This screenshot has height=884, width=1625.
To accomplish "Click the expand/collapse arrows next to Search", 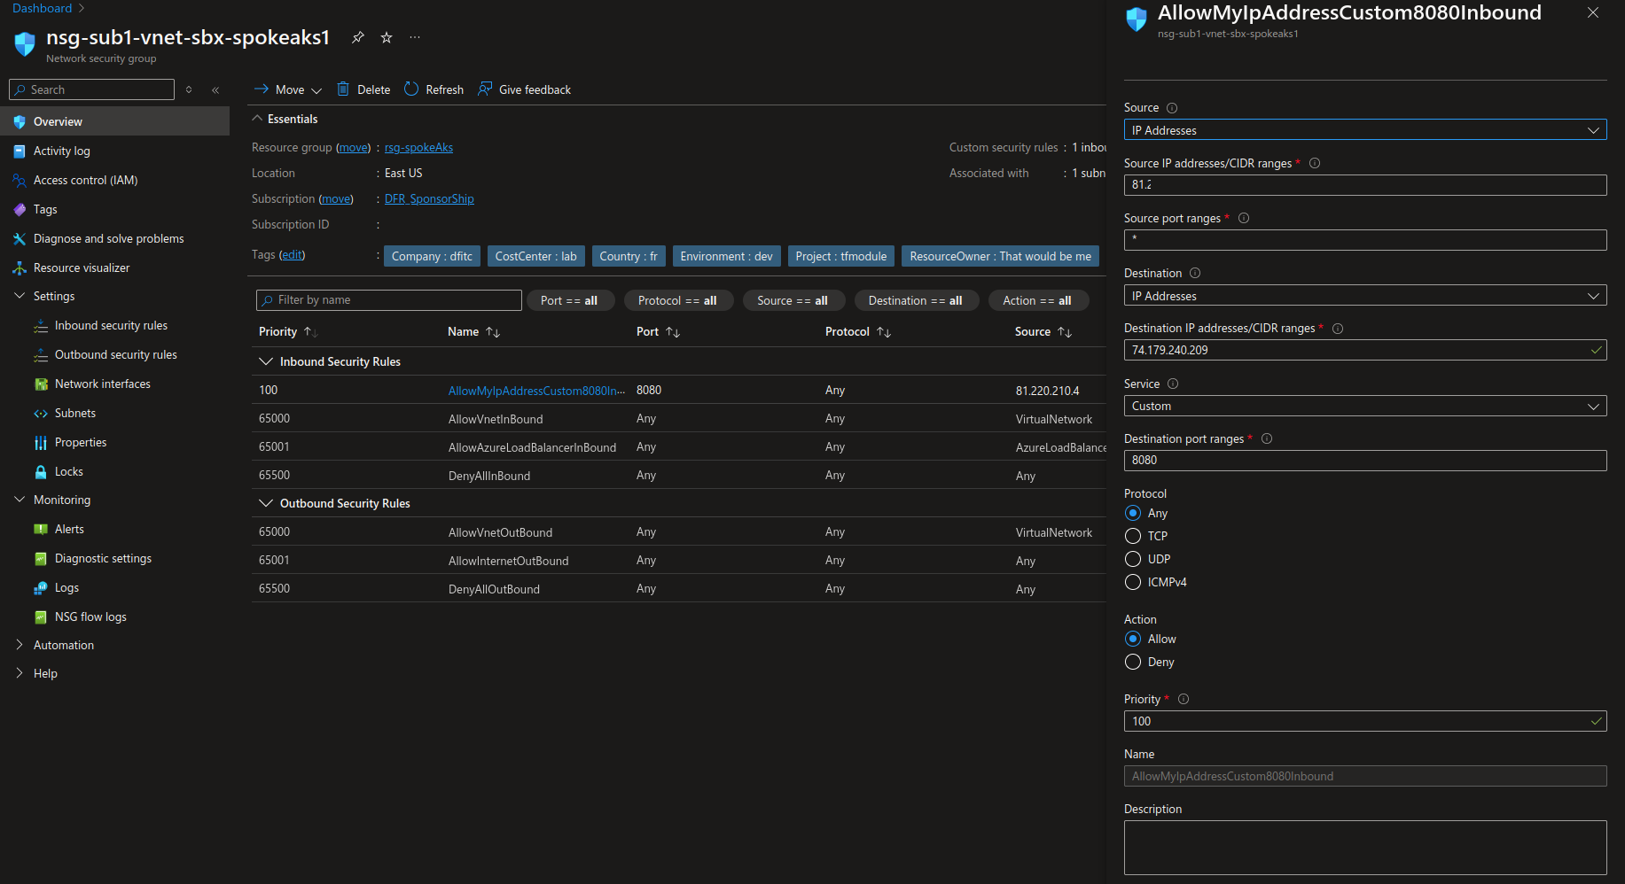I will coord(189,89).
